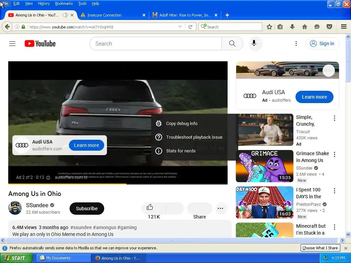Screen dimensions: 351x263
Task: Open the Downloads arrow icon
Action: 292,27
